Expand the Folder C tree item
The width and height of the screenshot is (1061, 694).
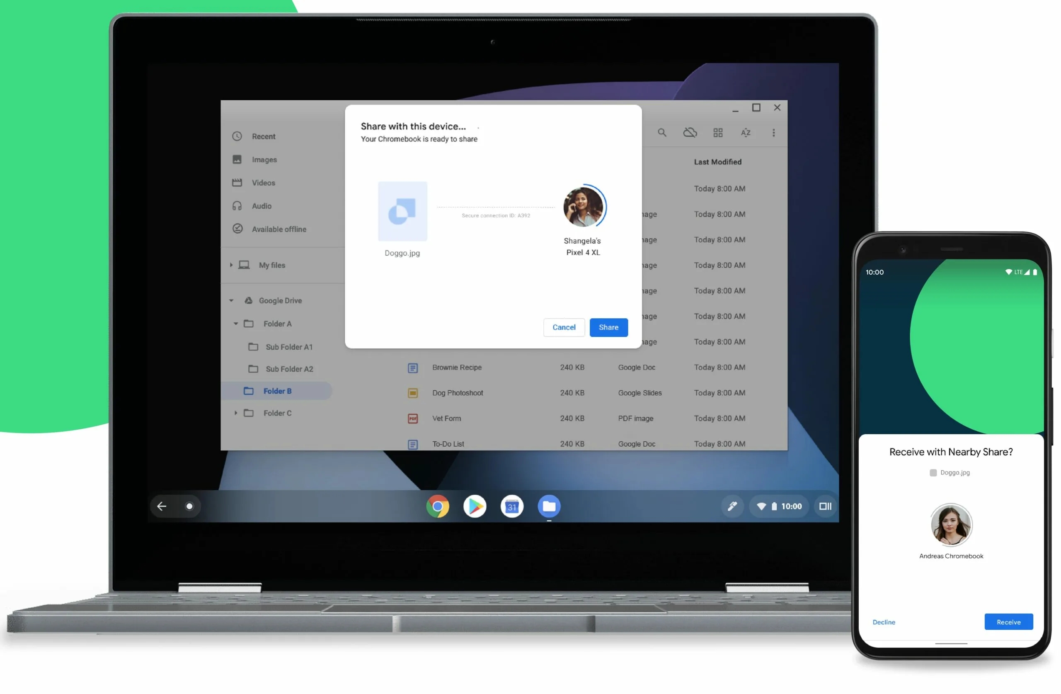point(236,413)
